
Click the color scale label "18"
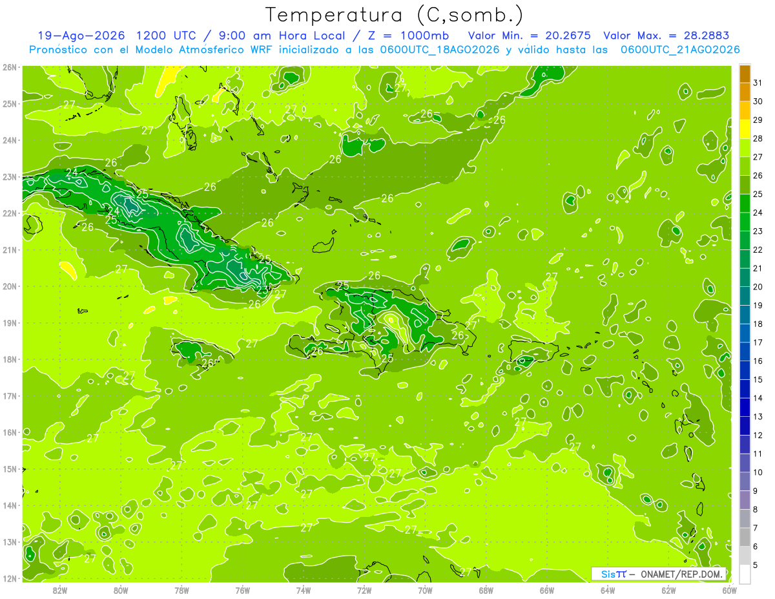[758, 324]
